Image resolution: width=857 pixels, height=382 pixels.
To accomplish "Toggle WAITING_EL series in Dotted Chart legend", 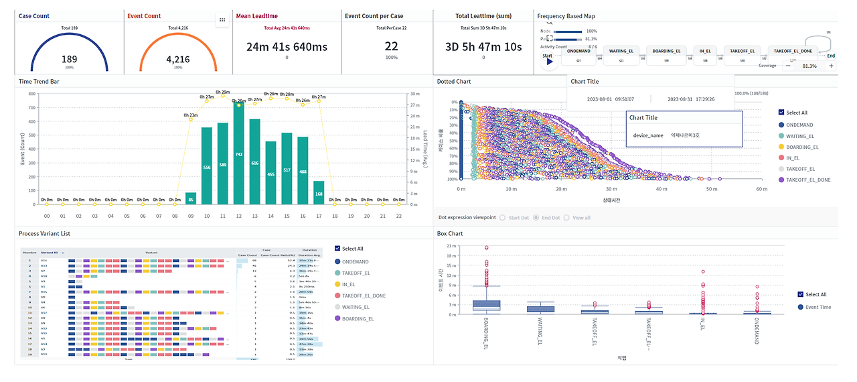I will pos(799,135).
